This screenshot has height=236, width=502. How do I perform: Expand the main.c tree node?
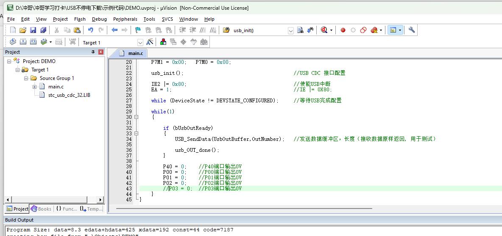(35, 87)
